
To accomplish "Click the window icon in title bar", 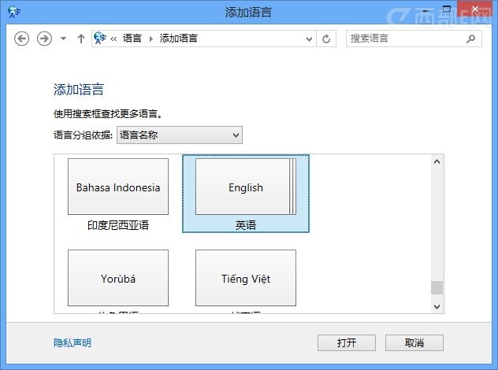I will [x=12, y=12].
